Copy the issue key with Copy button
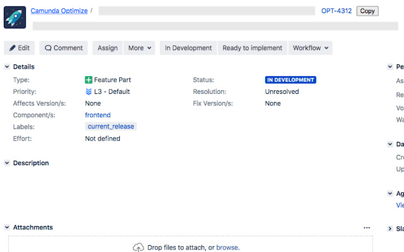 pos(367,11)
